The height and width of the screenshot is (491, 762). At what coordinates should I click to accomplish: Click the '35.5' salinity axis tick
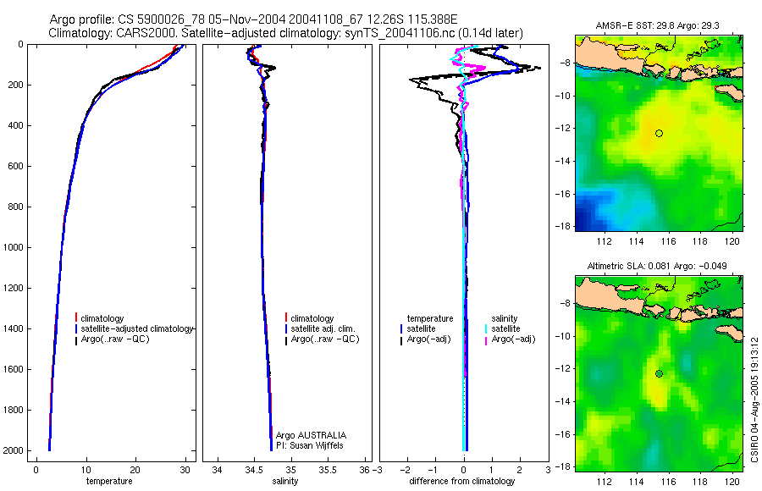327,471
